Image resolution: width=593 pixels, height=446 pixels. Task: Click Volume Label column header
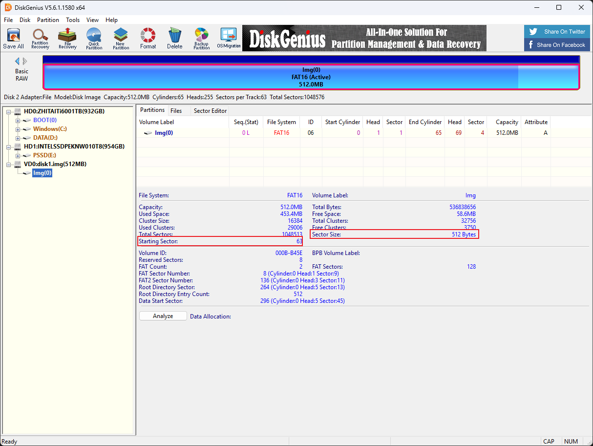click(x=183, y=122)
